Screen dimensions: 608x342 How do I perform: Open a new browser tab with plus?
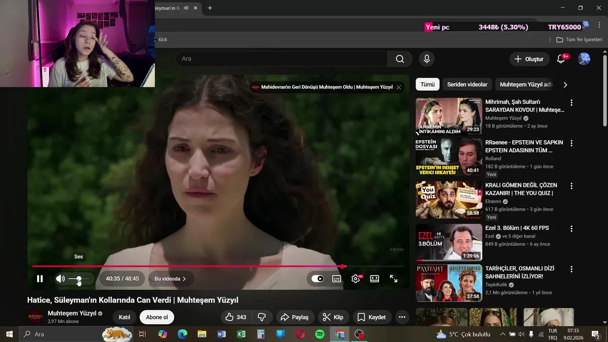click(x=210, y=8)
